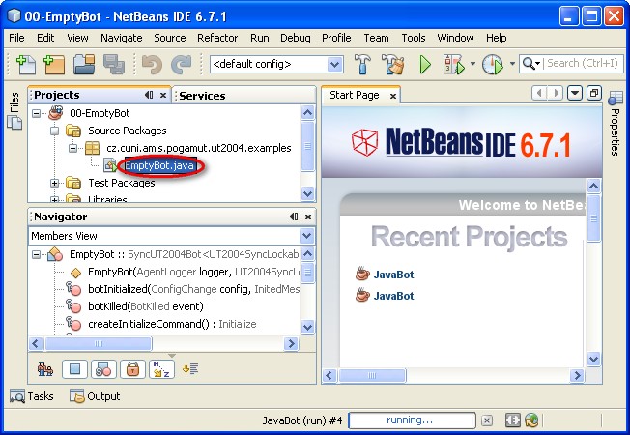Click the Projects panel scroll down arrow

[308, 193]
